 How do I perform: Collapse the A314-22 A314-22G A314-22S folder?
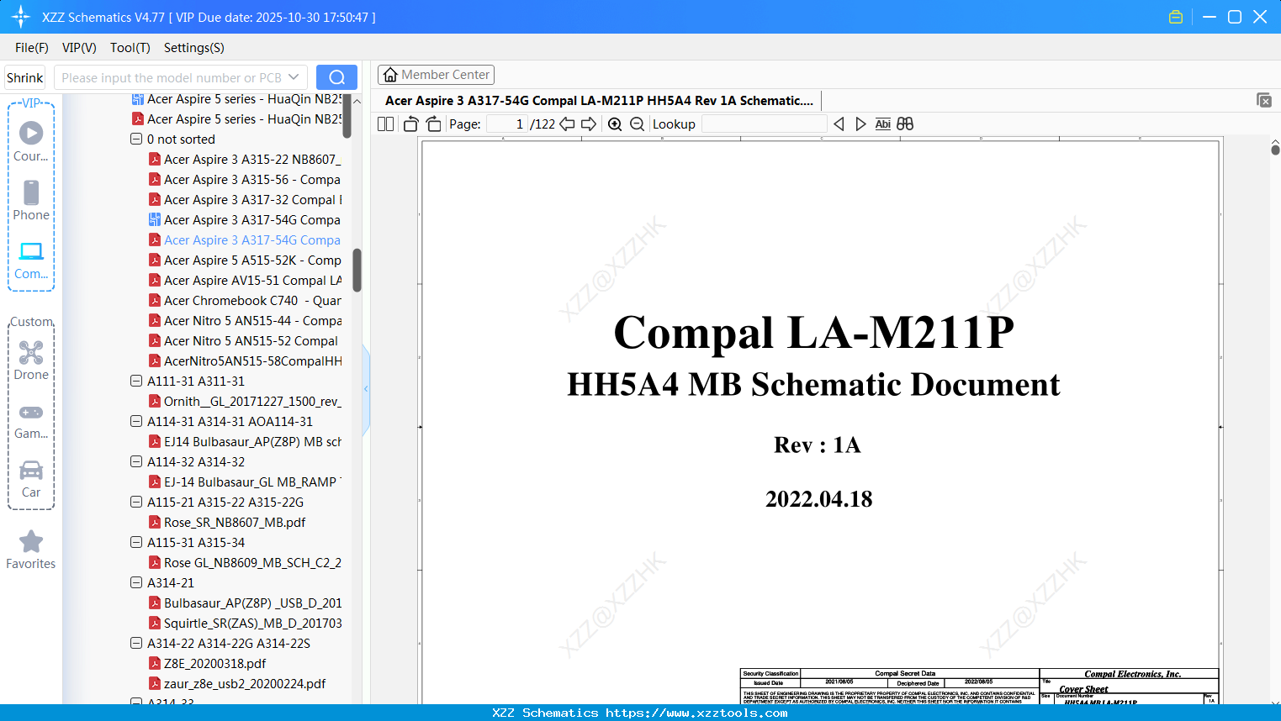[x=136, y=643]
